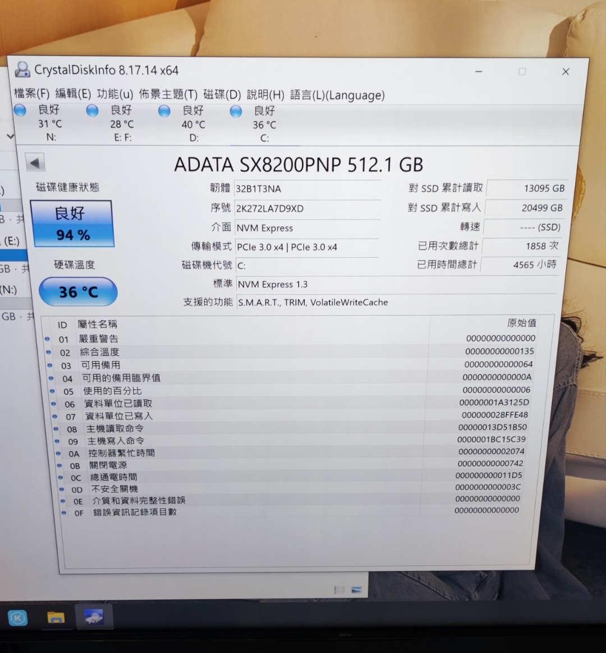Select row 0C 總通電時間
The image size is (606, 653).
pos(291,477)
